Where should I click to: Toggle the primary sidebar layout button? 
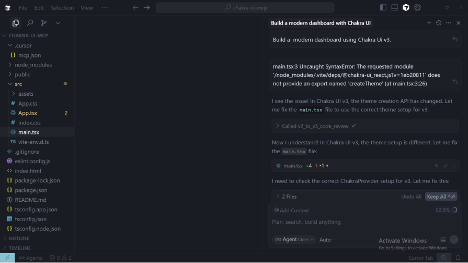coord(383,8)
